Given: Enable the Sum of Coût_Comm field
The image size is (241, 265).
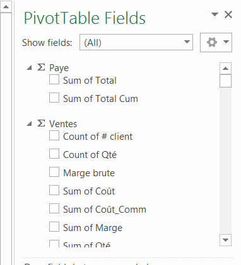Looking at the screenshot, I should (54, 208).
